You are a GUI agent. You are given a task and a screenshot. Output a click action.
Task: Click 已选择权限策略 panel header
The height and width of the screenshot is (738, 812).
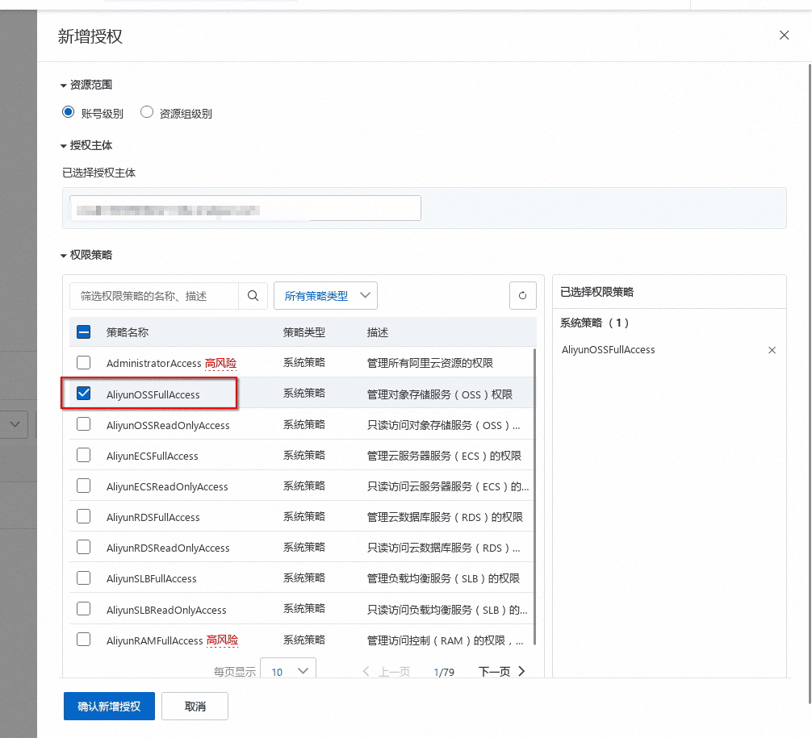pos(597,292)
